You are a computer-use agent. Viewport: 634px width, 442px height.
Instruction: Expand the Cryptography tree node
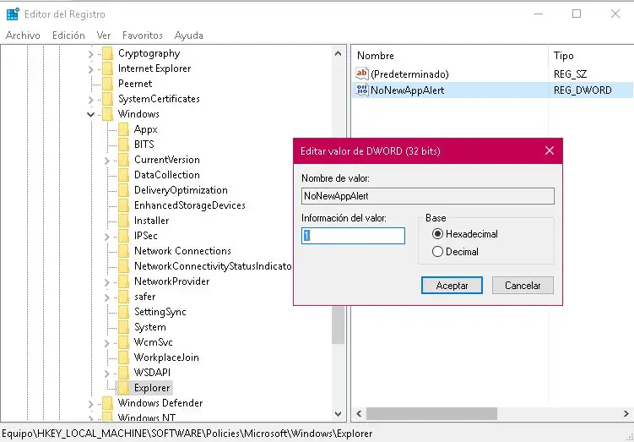point(90,54)
